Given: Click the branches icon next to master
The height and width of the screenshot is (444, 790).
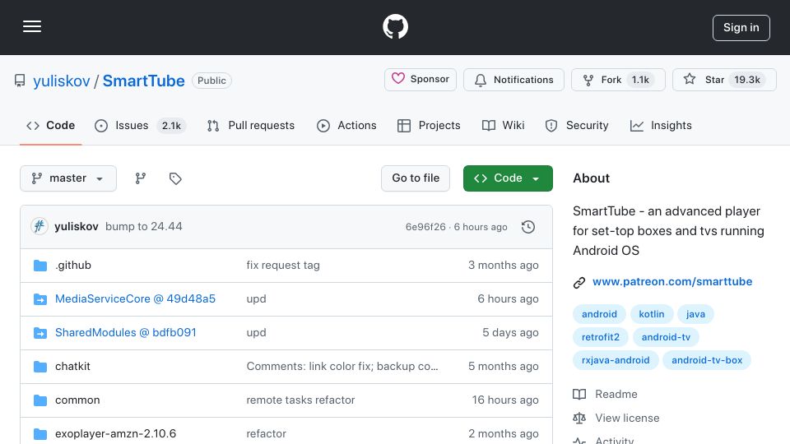Looking at the screenshot, I should (141, 178).
